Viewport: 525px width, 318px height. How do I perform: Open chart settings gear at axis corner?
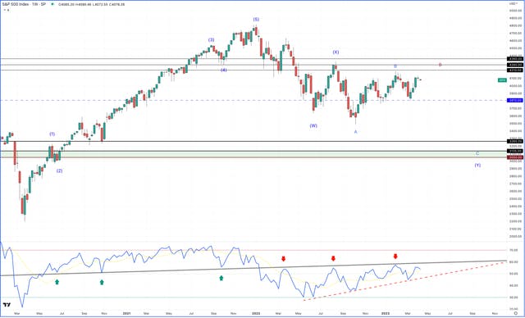point(516,313)
